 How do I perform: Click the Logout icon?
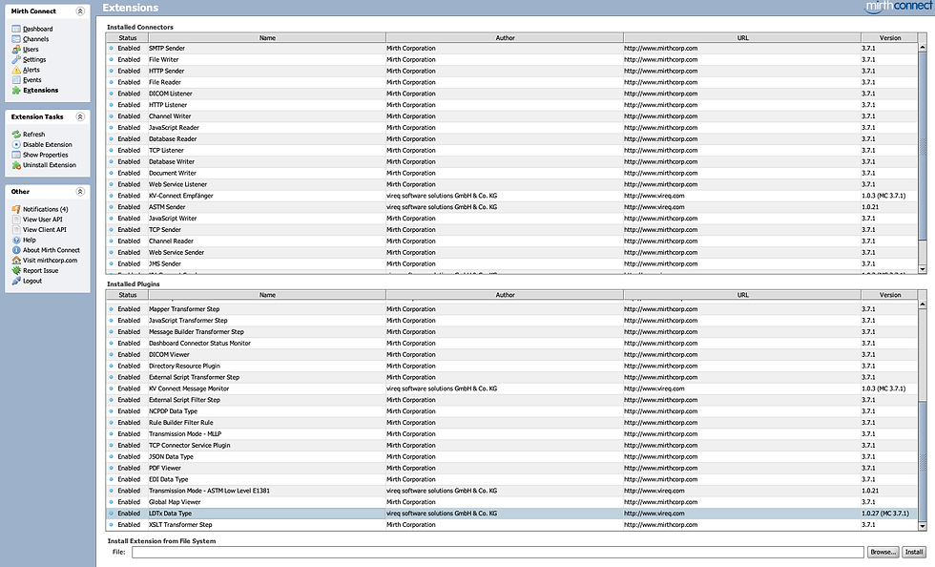coord(16,281)
